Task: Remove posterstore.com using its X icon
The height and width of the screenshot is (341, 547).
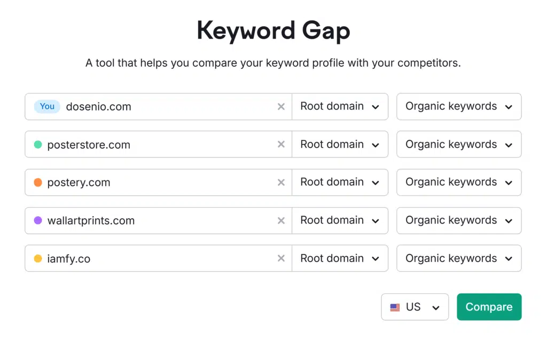Action: 281,145
